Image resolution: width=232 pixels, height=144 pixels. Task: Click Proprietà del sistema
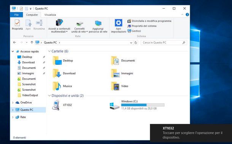142,26
